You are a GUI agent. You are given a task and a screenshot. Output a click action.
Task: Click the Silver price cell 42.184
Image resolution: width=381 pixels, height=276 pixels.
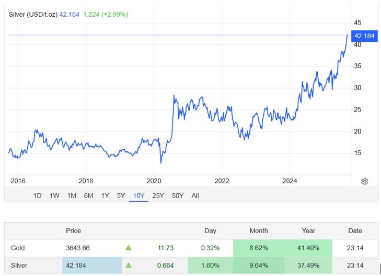(x=92, y=266)
